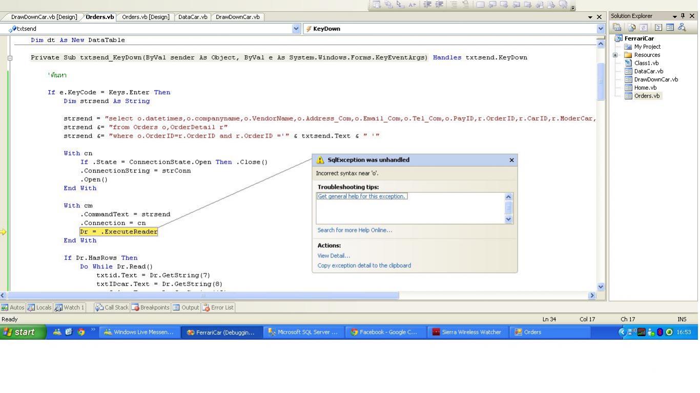Click the 'Ln 34' status bar entry
The height and width of the screenshot is (393, 700).
(x=549, y=319)
